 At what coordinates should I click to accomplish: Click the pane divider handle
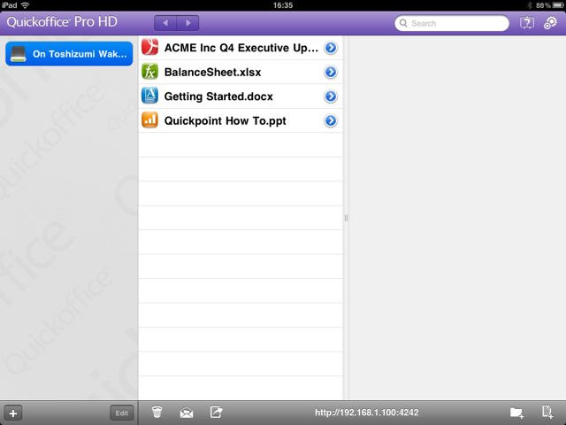point(346,218)
